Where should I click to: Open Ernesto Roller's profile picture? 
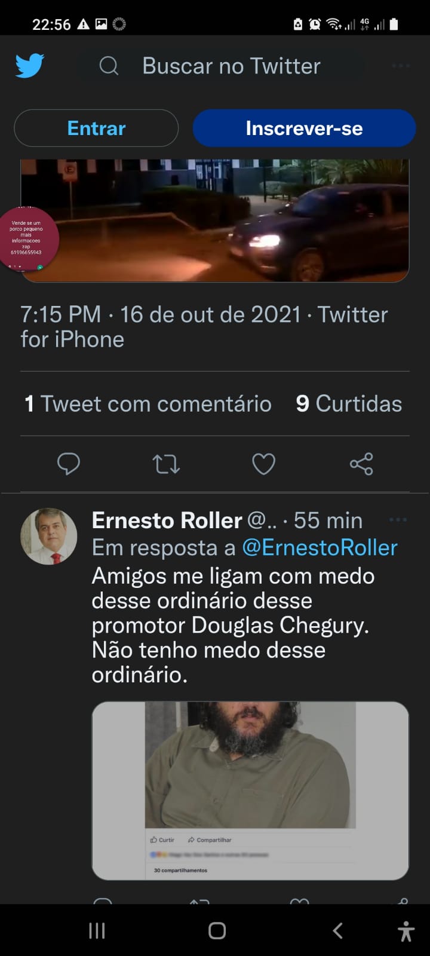[x=49, y=536]
